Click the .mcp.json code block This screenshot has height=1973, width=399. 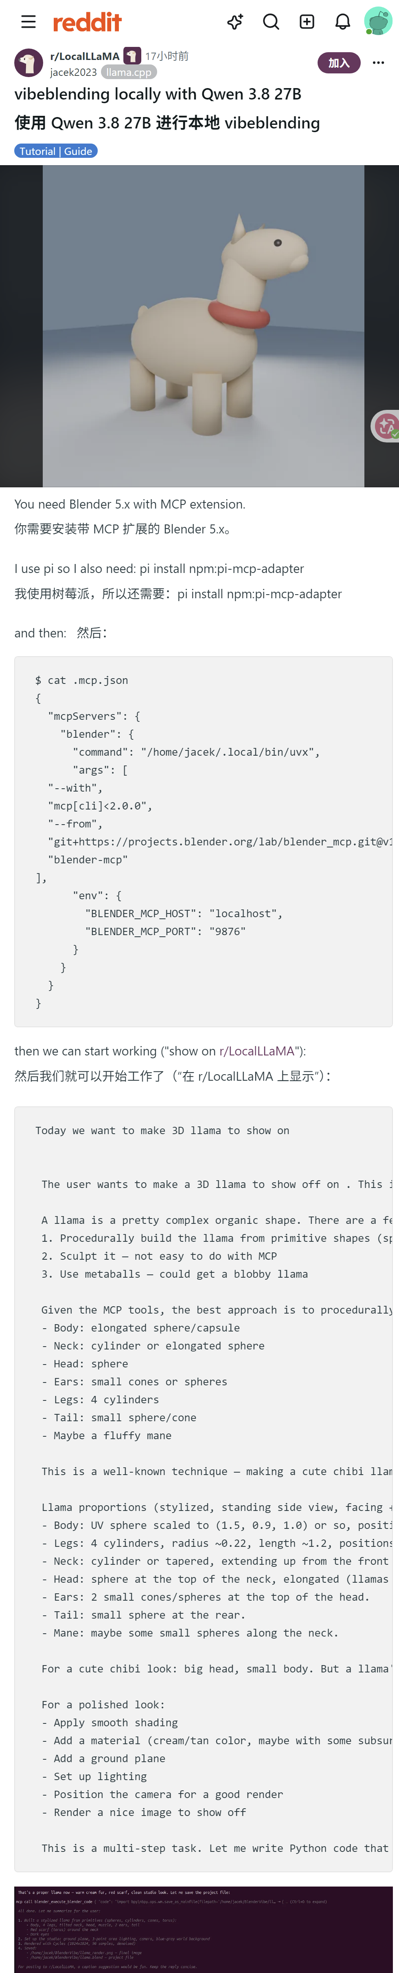tap(203, 841)
